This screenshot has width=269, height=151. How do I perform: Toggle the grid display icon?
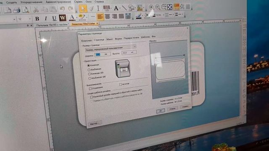pos(188,7)
